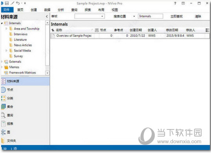Switch to the 首页 Home ribbon tab
Screen dimensions: 211x153
tap(20, 10)
